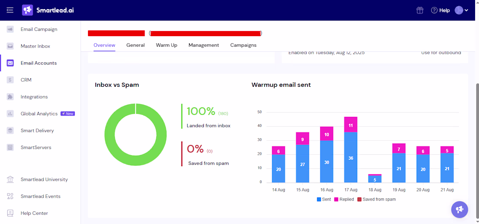Click the Help Center book icon
This screenshot has width=479, height=224.
coord(10,213)
